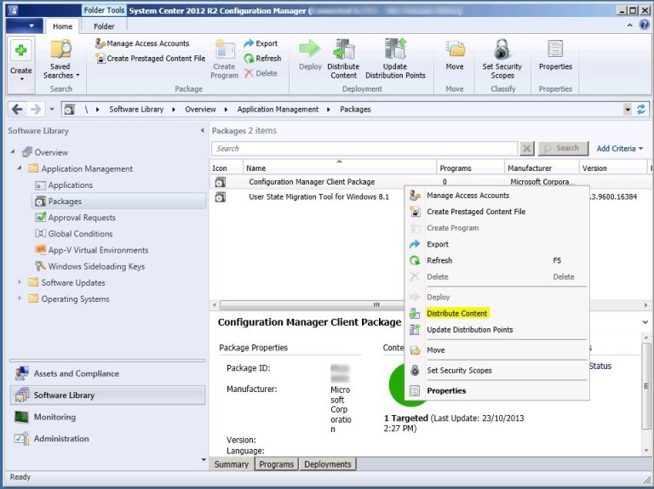Open Saved Searches in the ribbon
The height and width of the screenshot is (489, 654).
[60, 58]
